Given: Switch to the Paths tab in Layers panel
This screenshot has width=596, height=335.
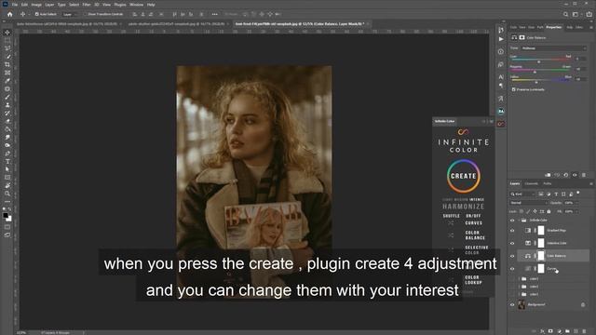Looking at the screenshot, I should pyautogui.click(x=548, y=184).
